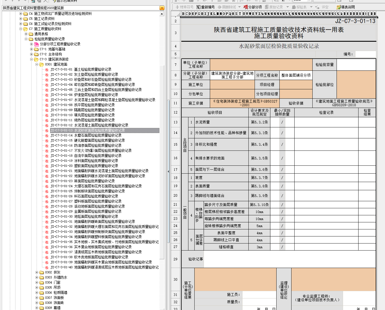
Task: Expand the 0302 抹灰 node
Action: click(x=37, y=272)
